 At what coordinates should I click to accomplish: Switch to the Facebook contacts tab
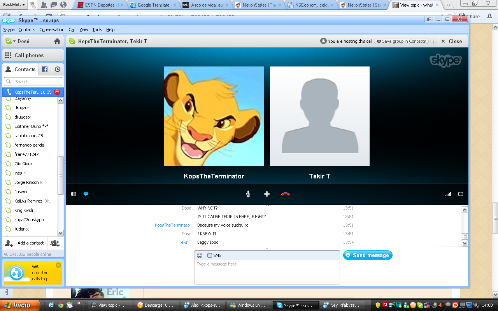45,69
